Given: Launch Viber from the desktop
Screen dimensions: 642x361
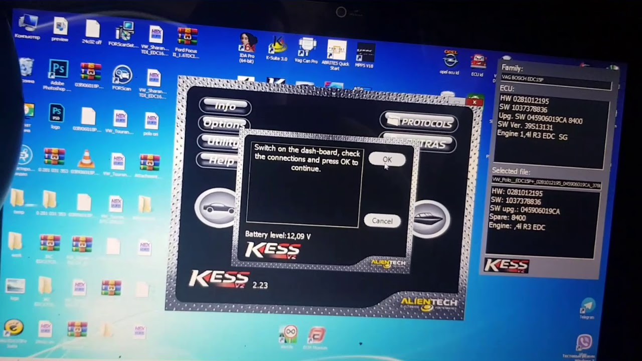Looking at the screenshot, I should coord(583,346).
